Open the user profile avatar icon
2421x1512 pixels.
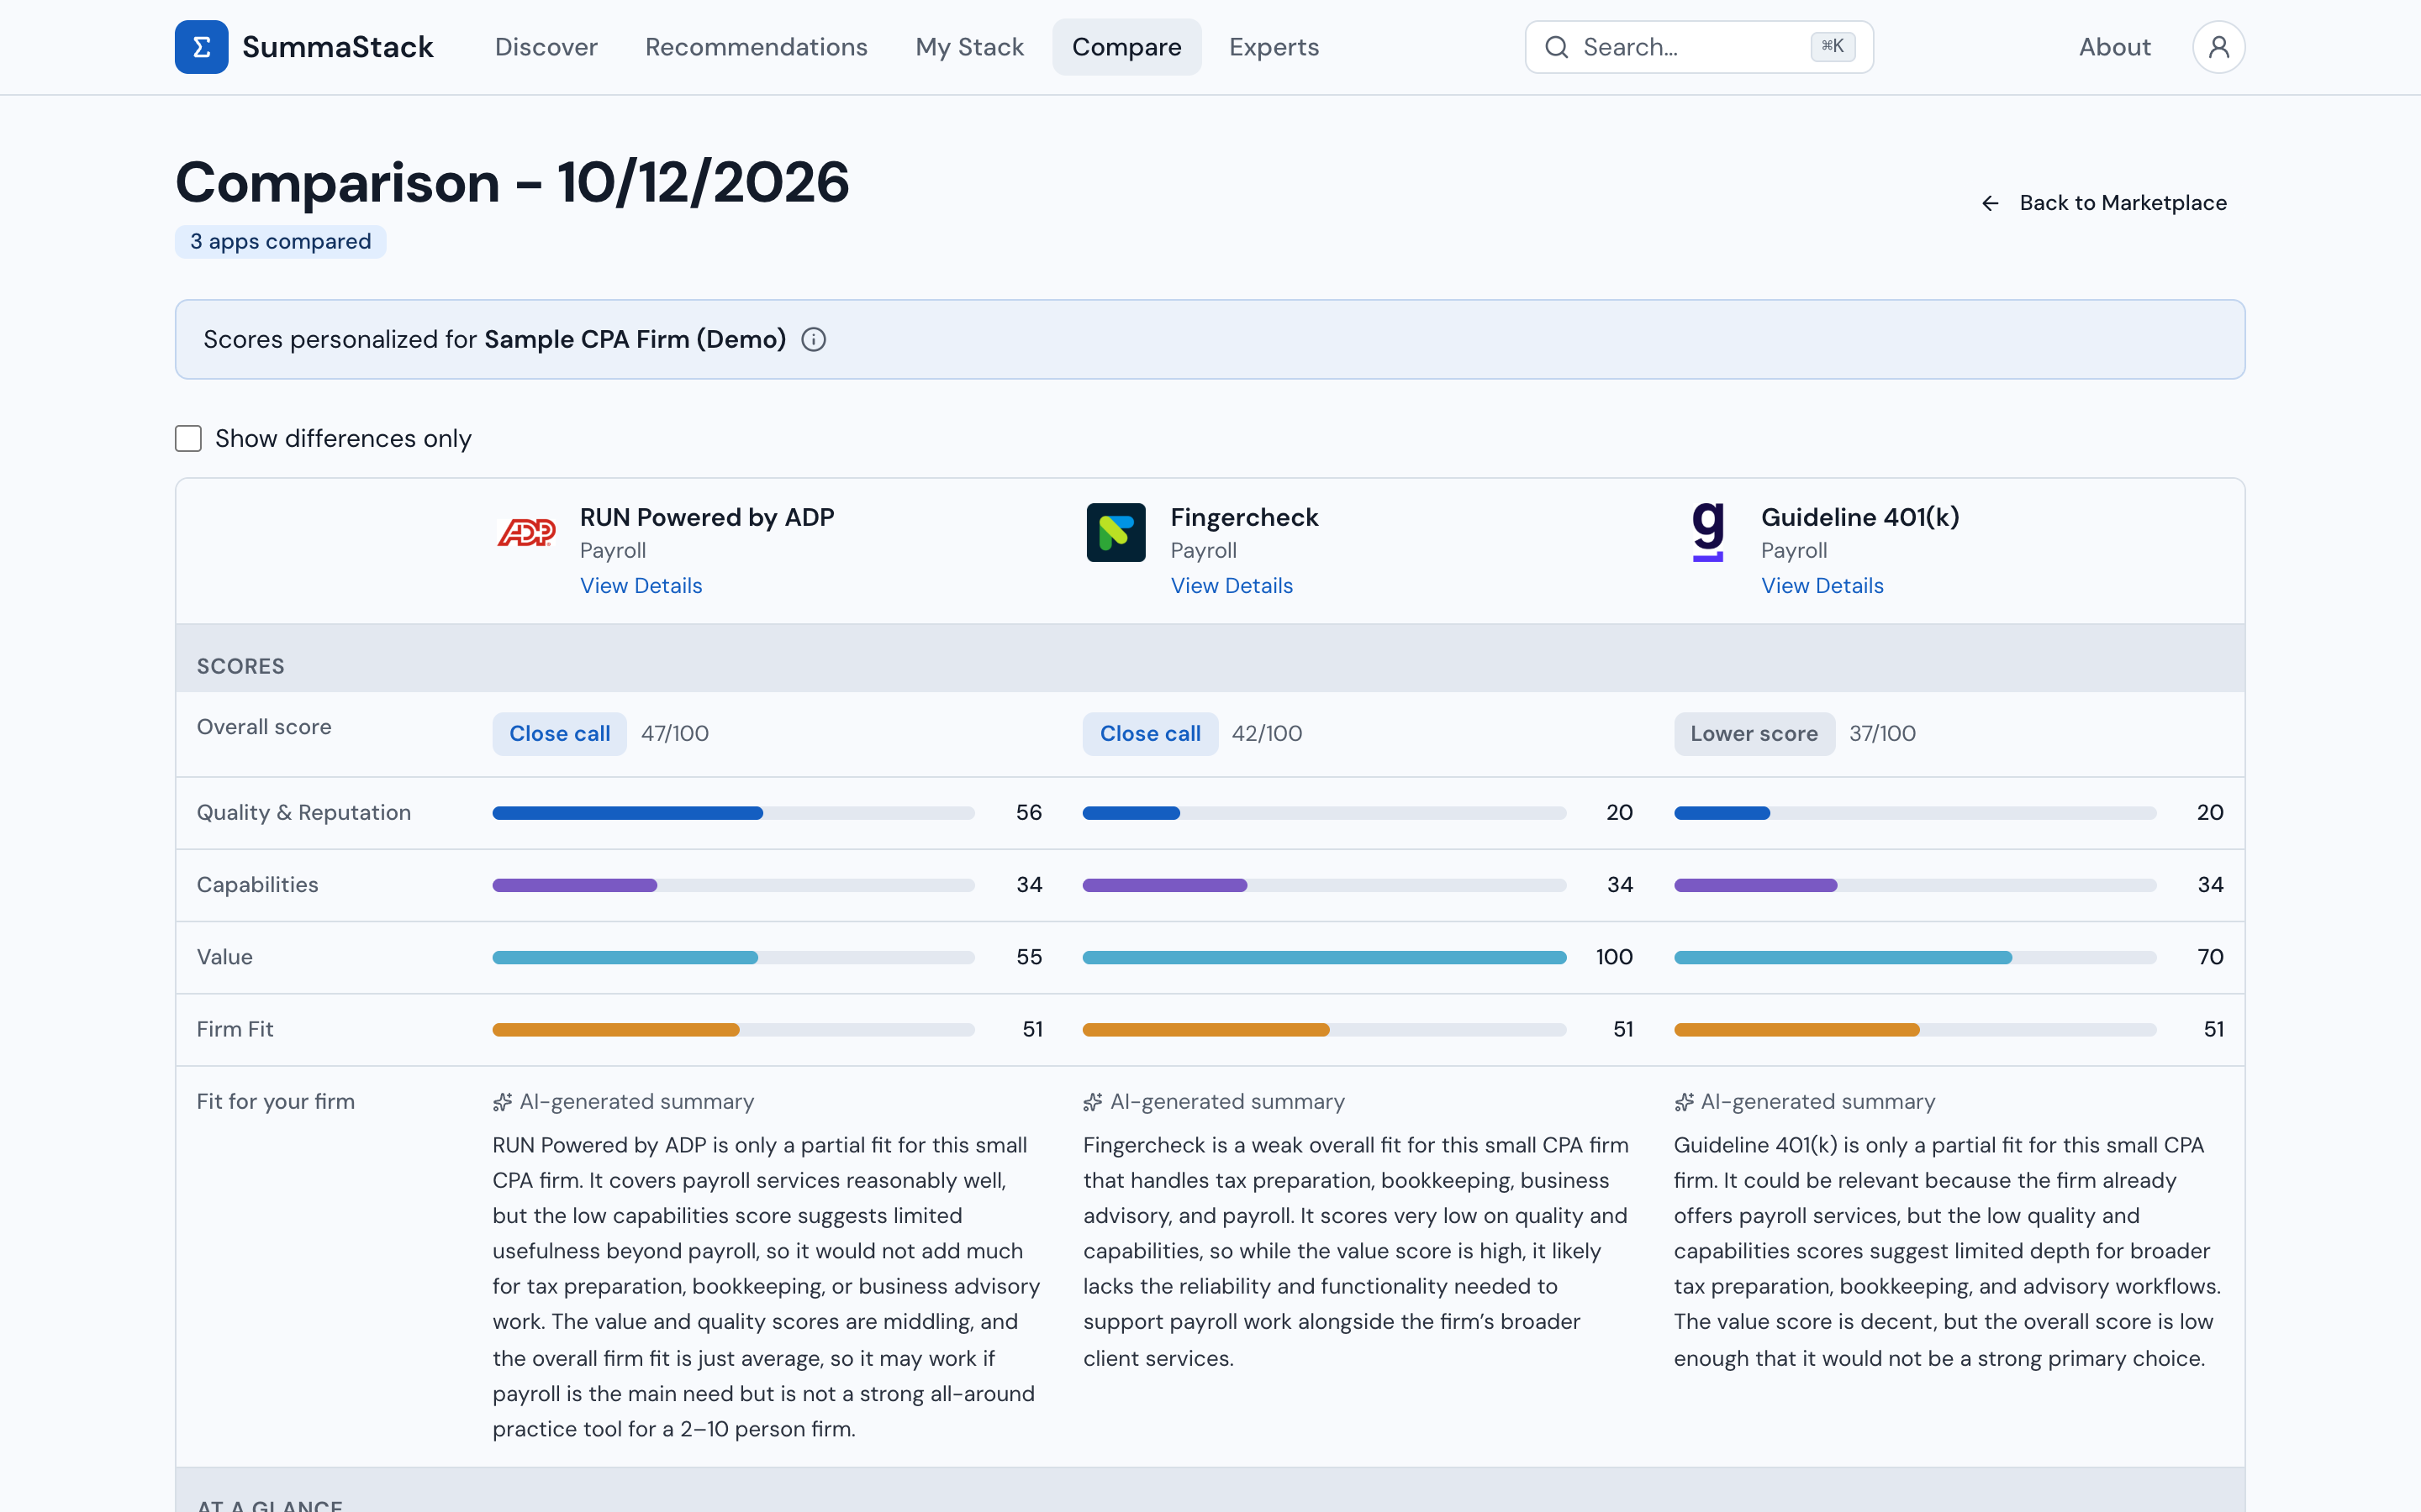coord(2218,47)
